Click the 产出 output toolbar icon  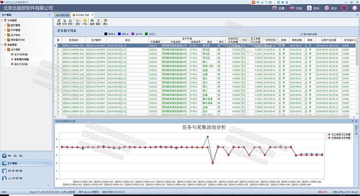[85, 22]
